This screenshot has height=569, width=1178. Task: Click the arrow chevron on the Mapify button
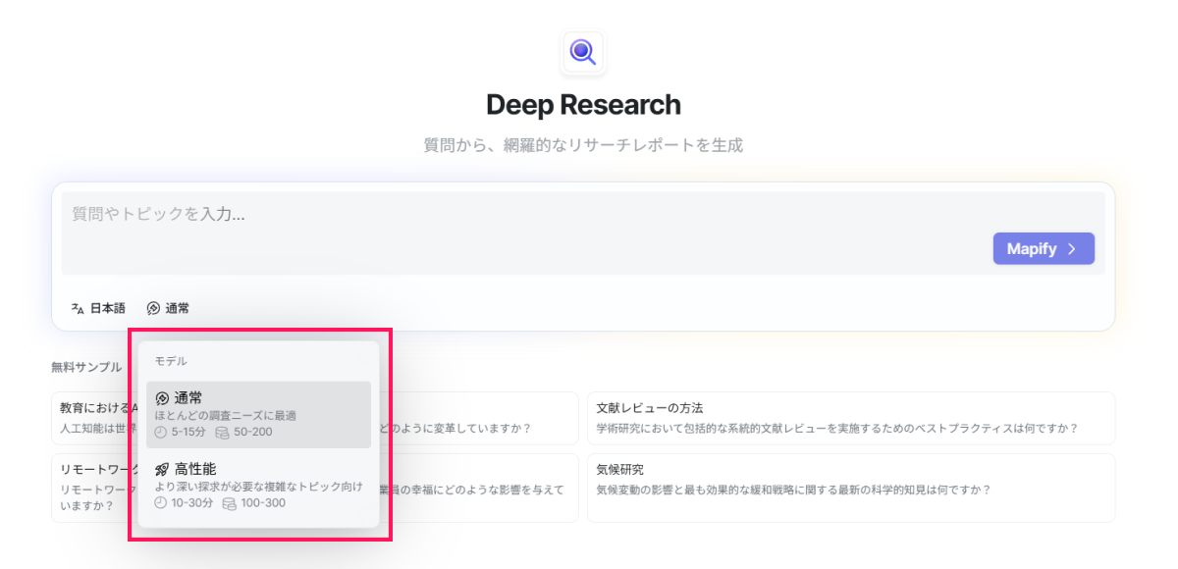[1072, 249]
